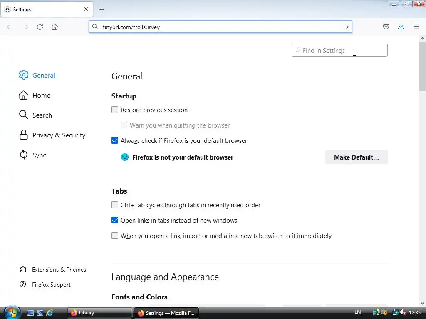The height and width of the screenshot is (319, 426).
Task: Click the Language and Appearance heading
Action: 165,277
